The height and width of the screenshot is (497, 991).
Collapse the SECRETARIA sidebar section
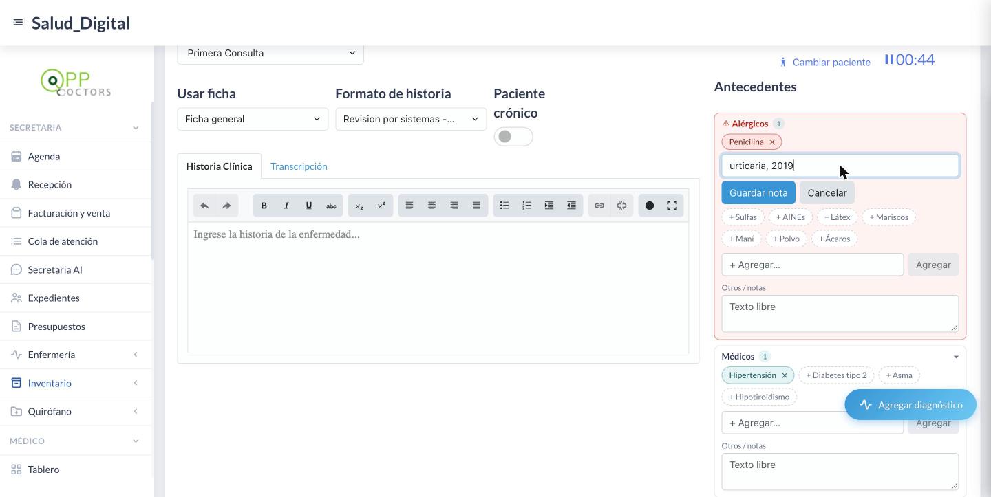136,128
